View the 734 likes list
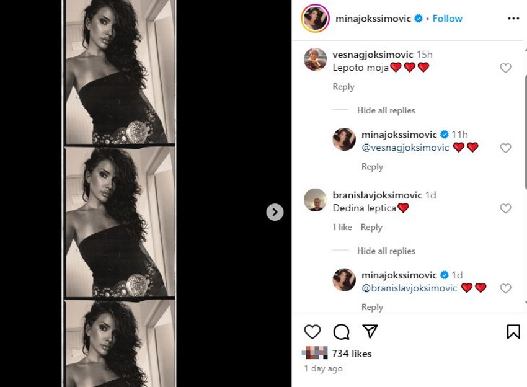The width and height of the screenshot is (527, 387). coord(352,354)
